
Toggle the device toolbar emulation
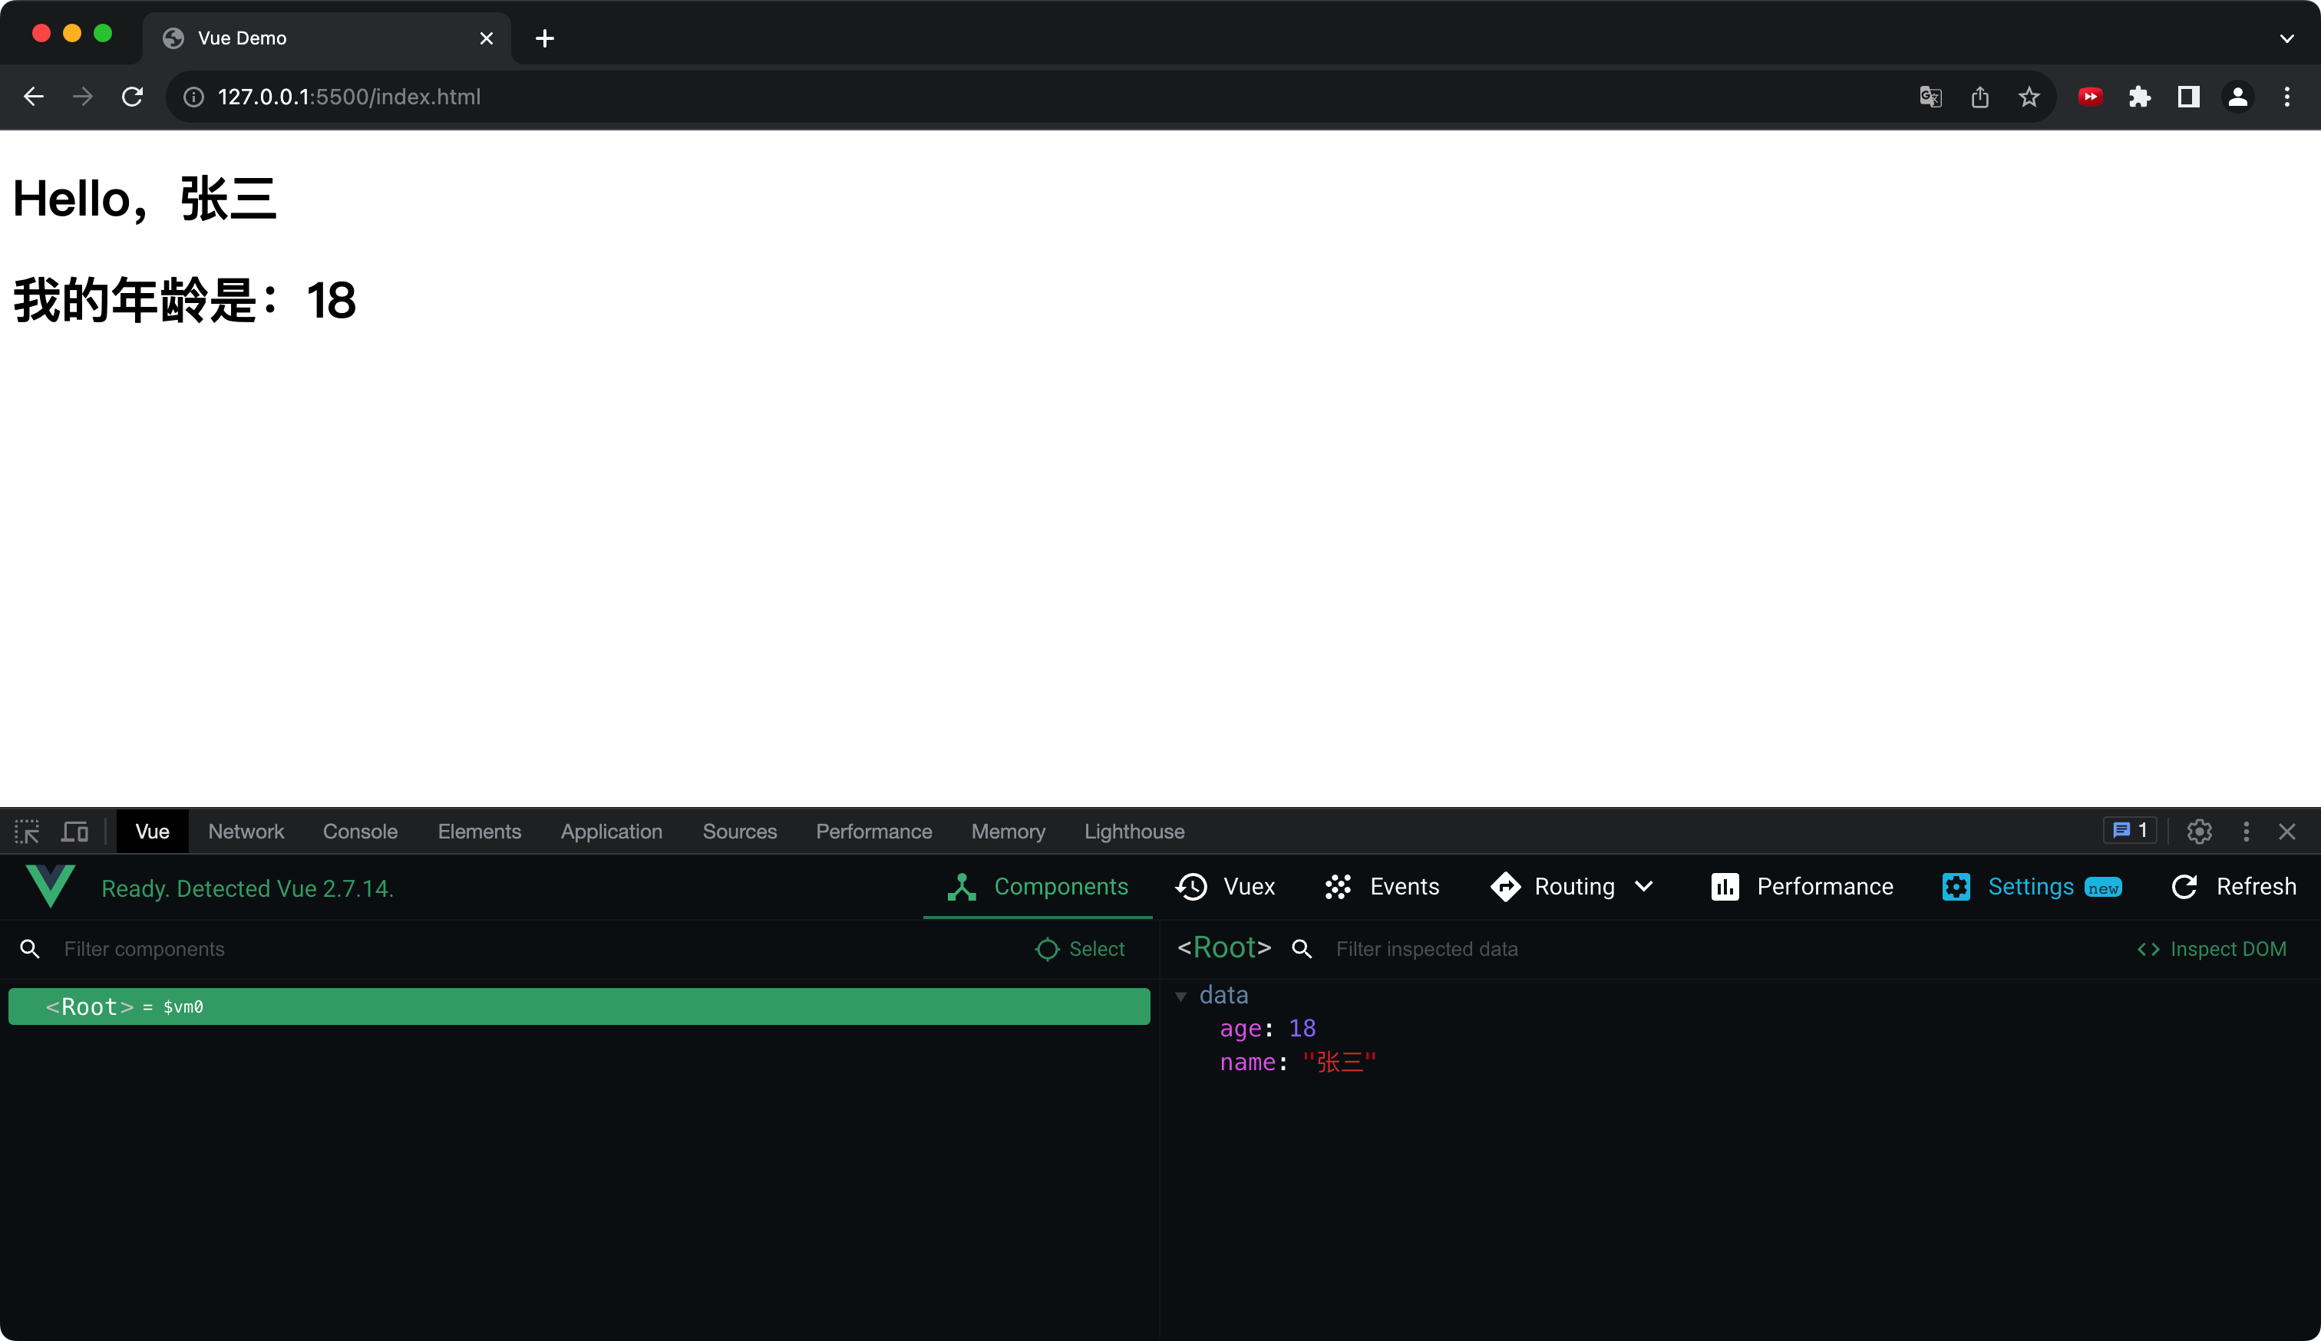[74, 832]
